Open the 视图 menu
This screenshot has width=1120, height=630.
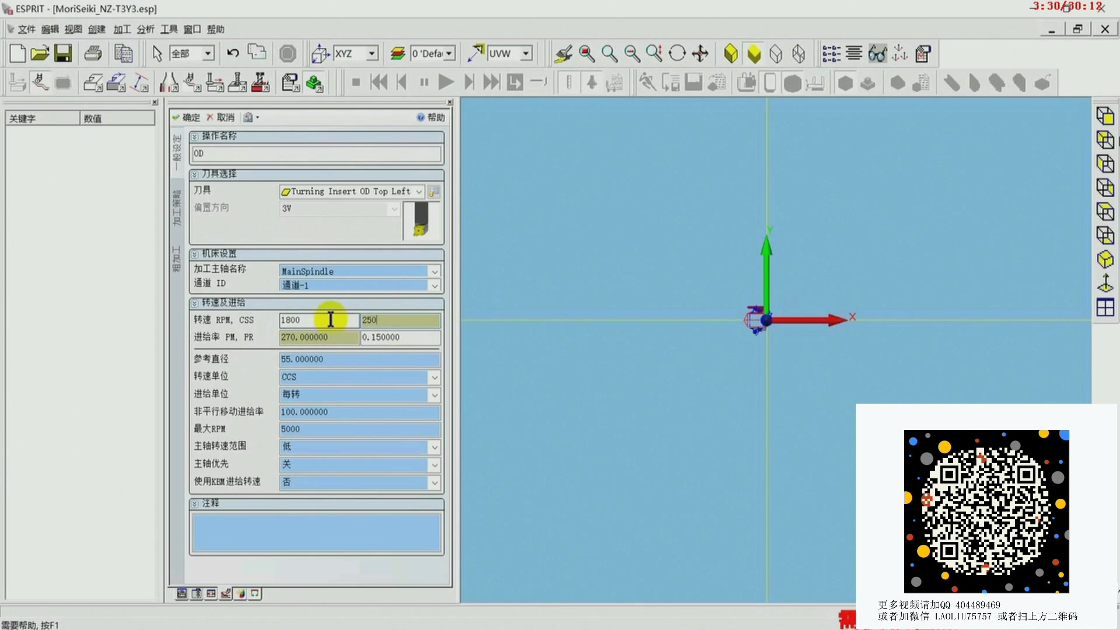[x=73, y=29]
